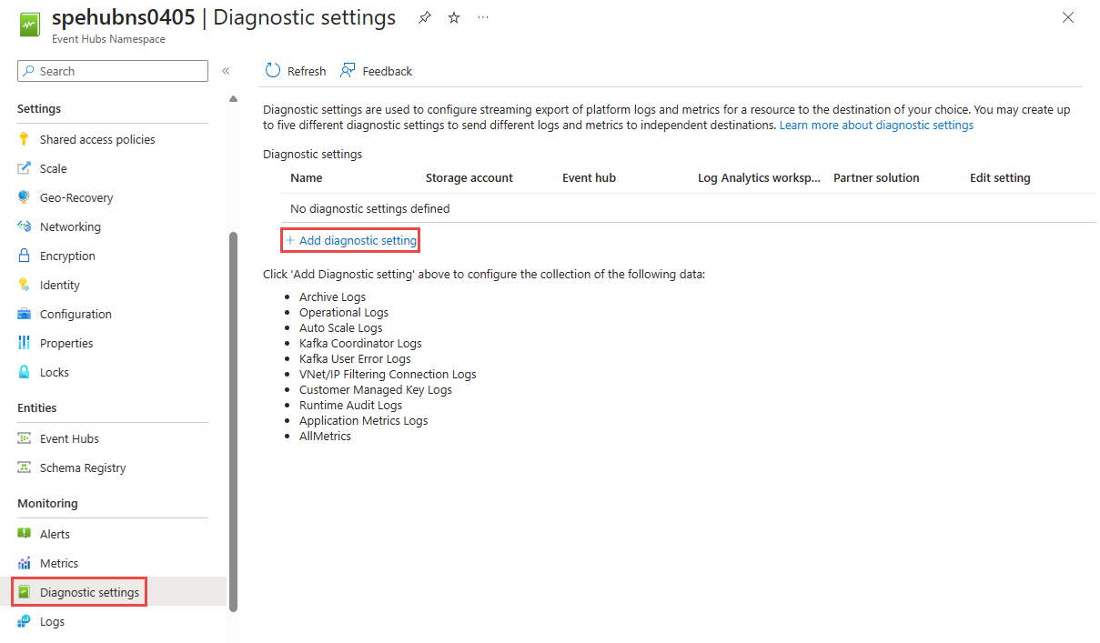Click the Geo-Recovery globe icon

(x=25, y=197)
